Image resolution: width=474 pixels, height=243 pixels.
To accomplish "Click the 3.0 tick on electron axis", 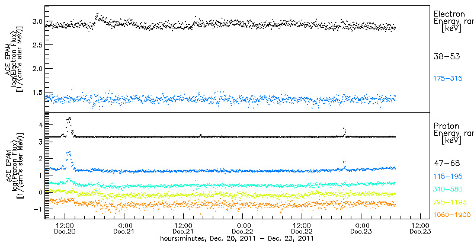I will pos(36,21).
